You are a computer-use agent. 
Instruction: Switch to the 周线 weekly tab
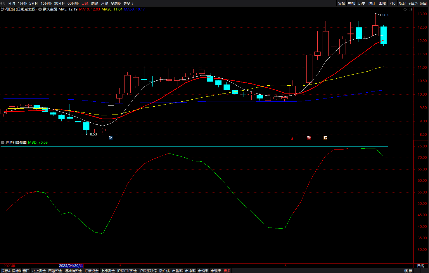pyautogui.click(x=95, y=3)
